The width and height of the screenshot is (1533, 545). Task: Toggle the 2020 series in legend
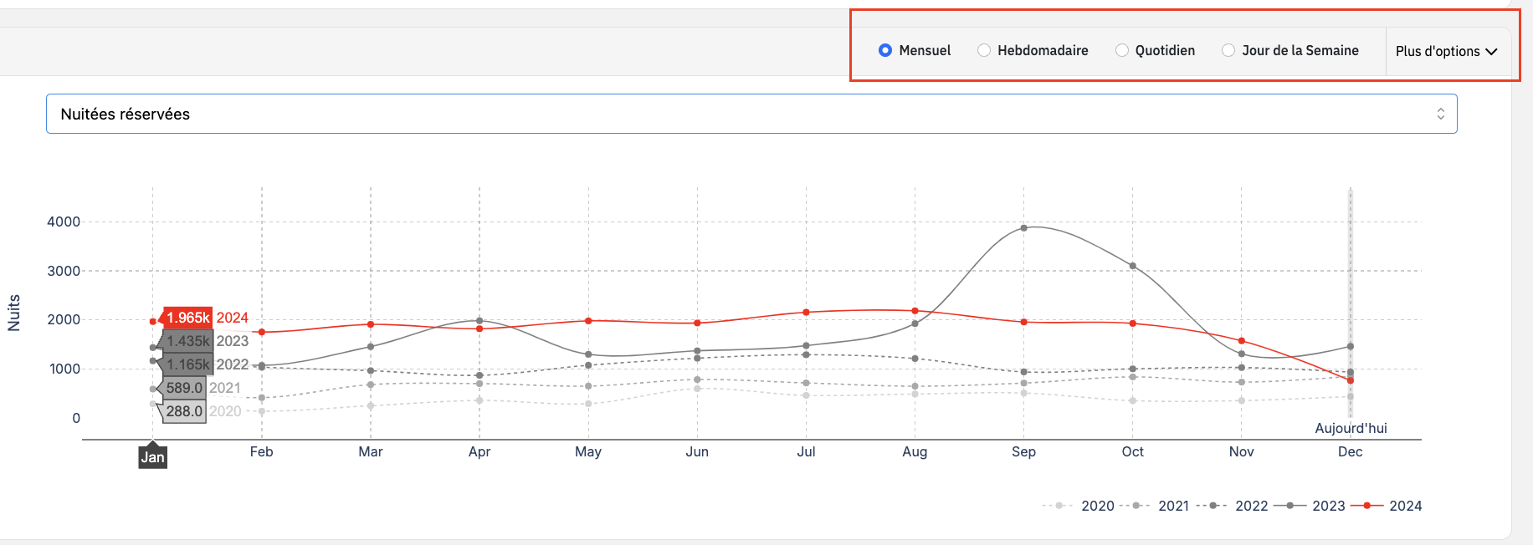[x=1097, y=506]
